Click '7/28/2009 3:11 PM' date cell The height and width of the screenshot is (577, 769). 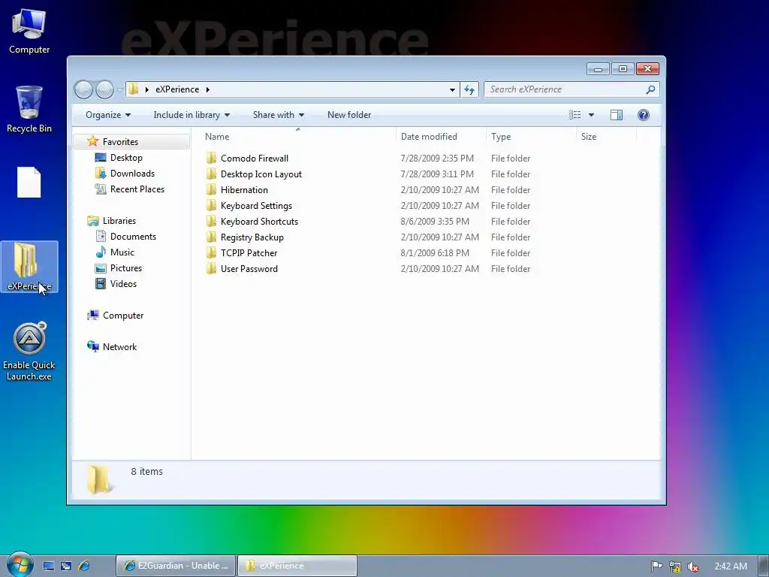pyautogui.click(x=437, y=174)
